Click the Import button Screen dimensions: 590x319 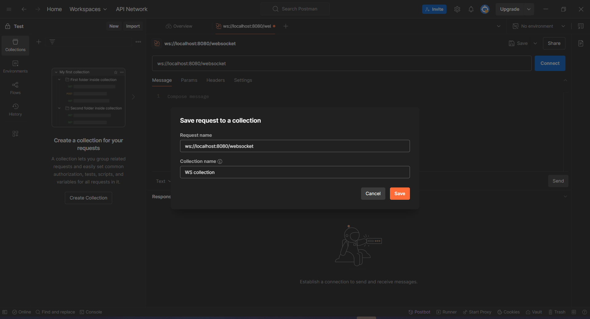(133, 26)
